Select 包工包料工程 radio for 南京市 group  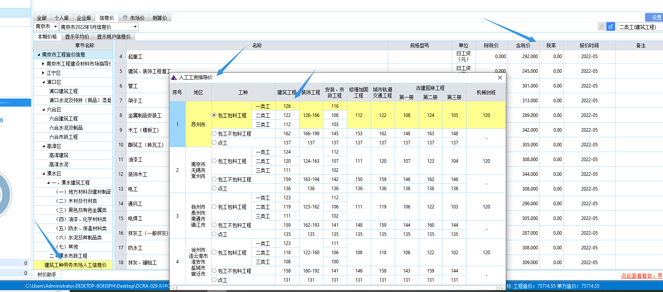click(x=214, y=161)
